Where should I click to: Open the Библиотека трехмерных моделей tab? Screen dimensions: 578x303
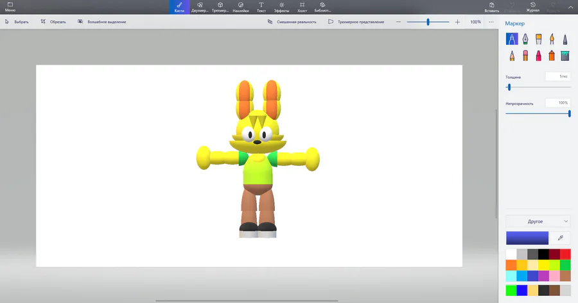322,7
